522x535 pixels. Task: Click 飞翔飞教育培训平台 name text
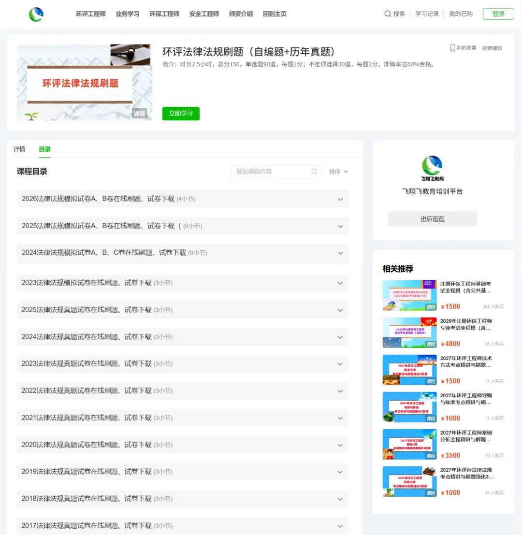coord(432,191)
